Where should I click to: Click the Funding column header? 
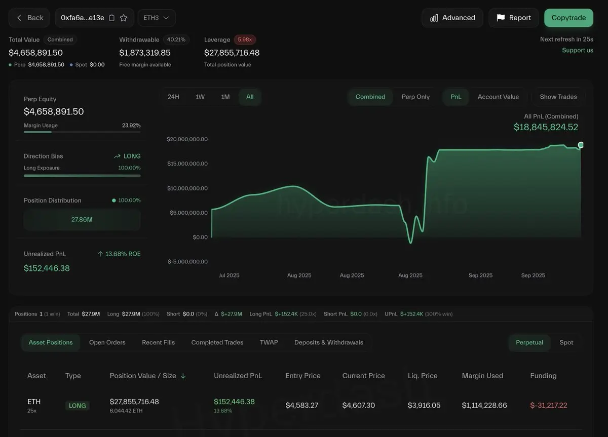click(543, 376)
